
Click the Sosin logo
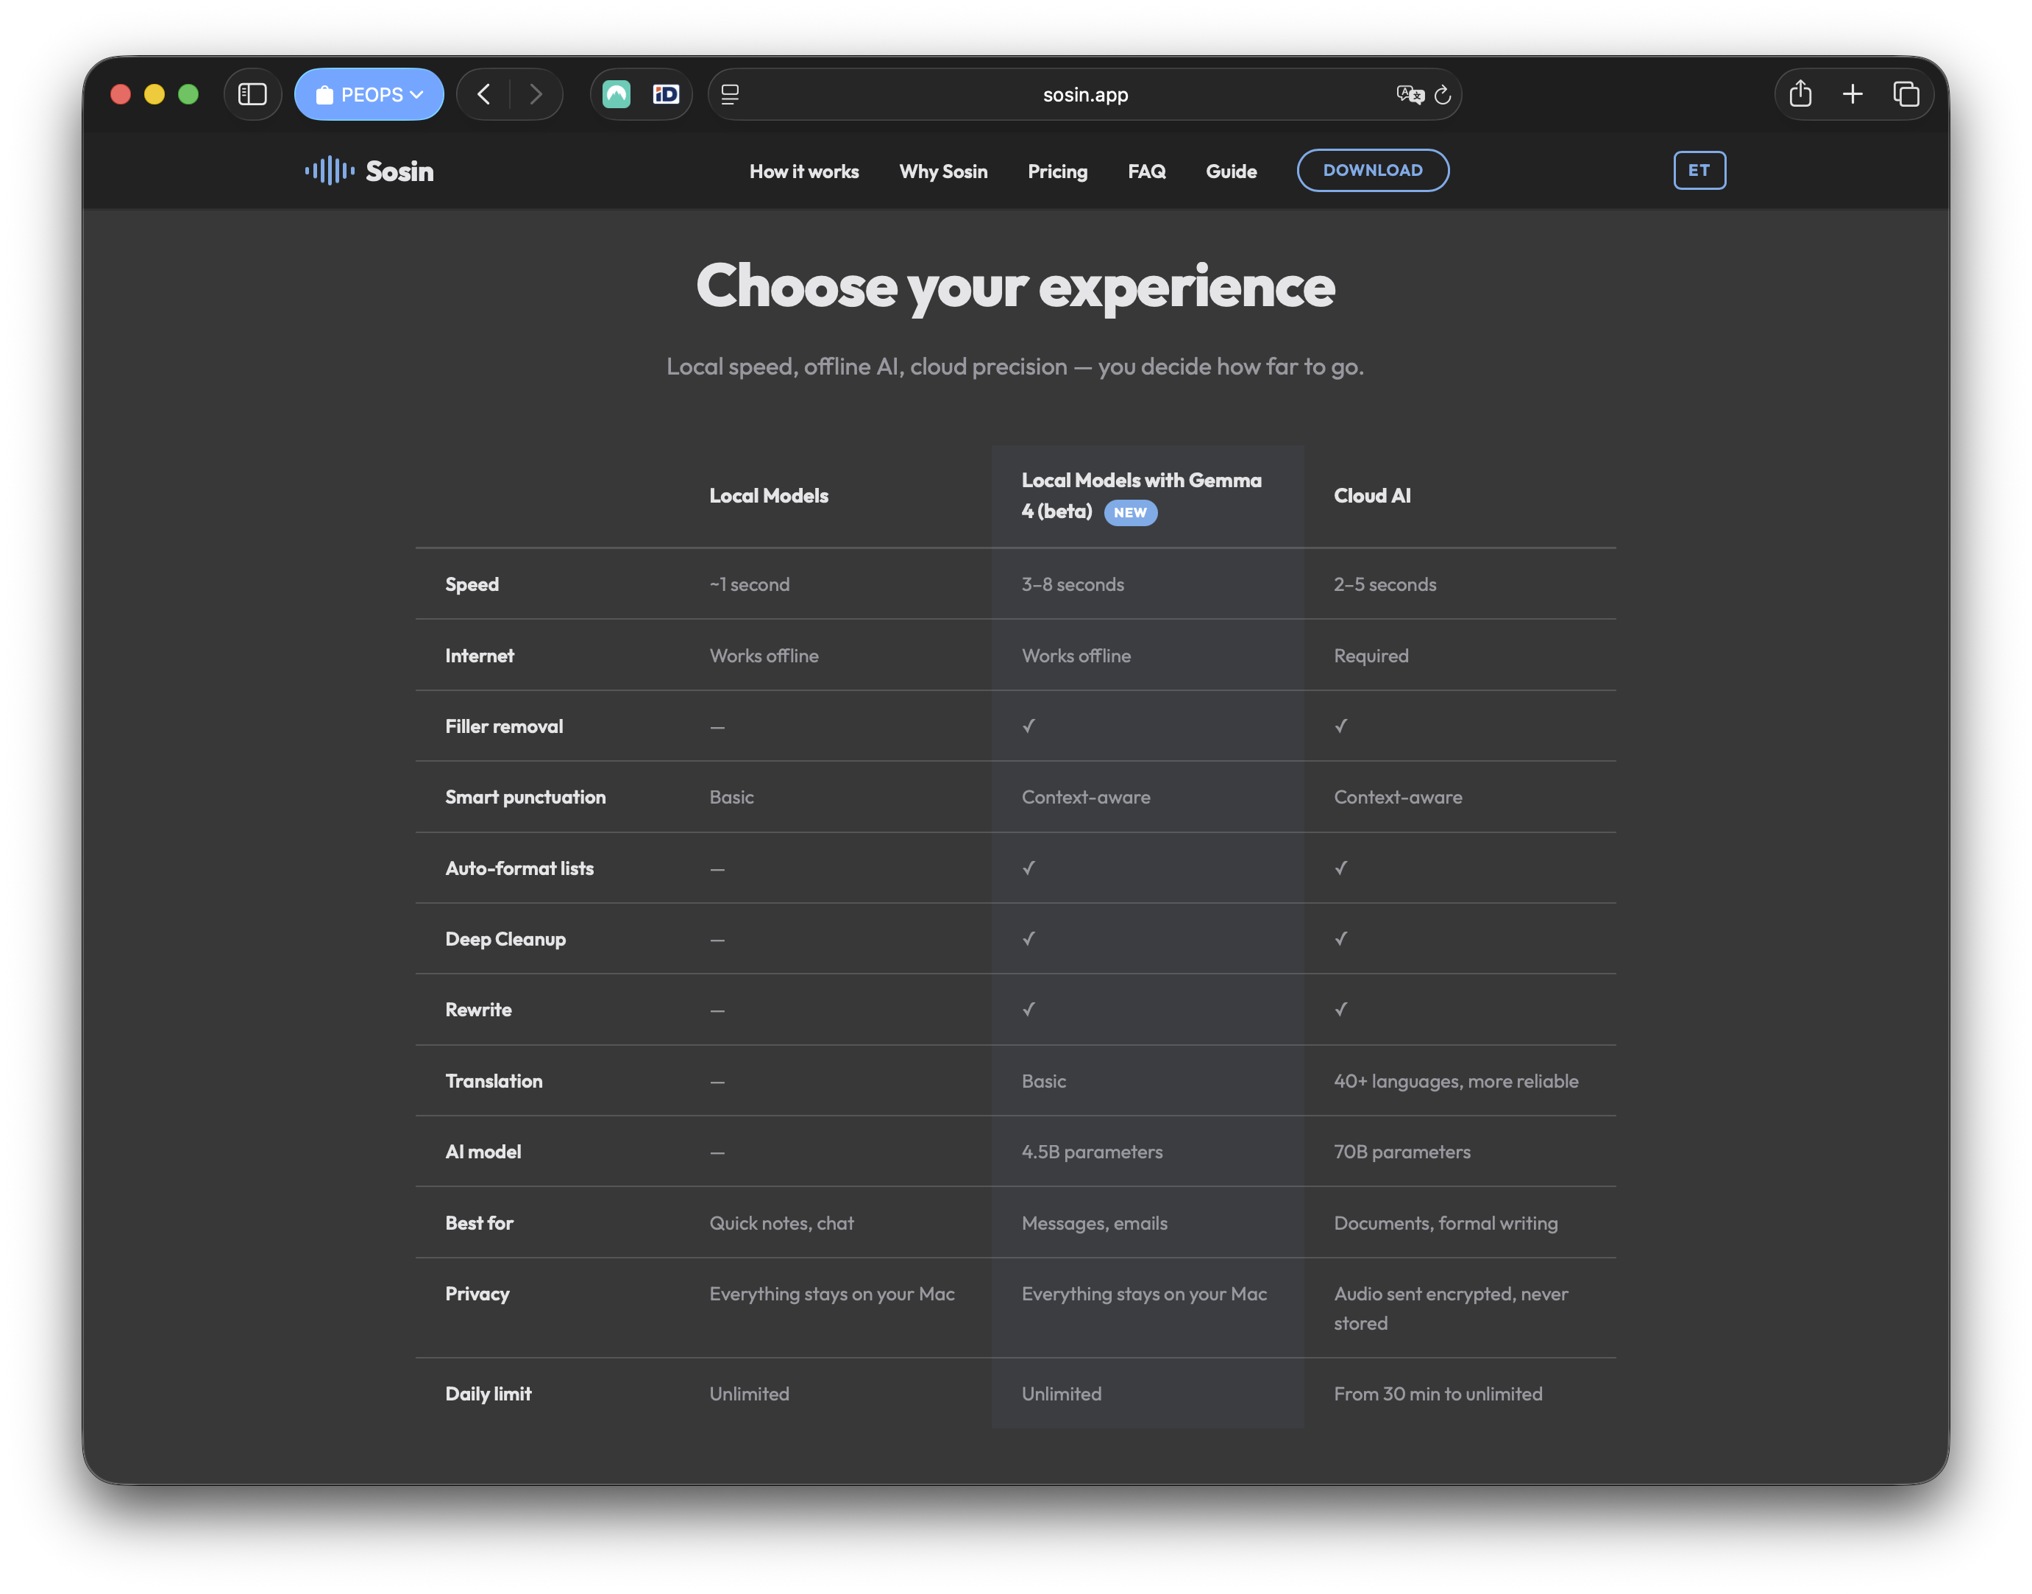click(x=370, y=171)
